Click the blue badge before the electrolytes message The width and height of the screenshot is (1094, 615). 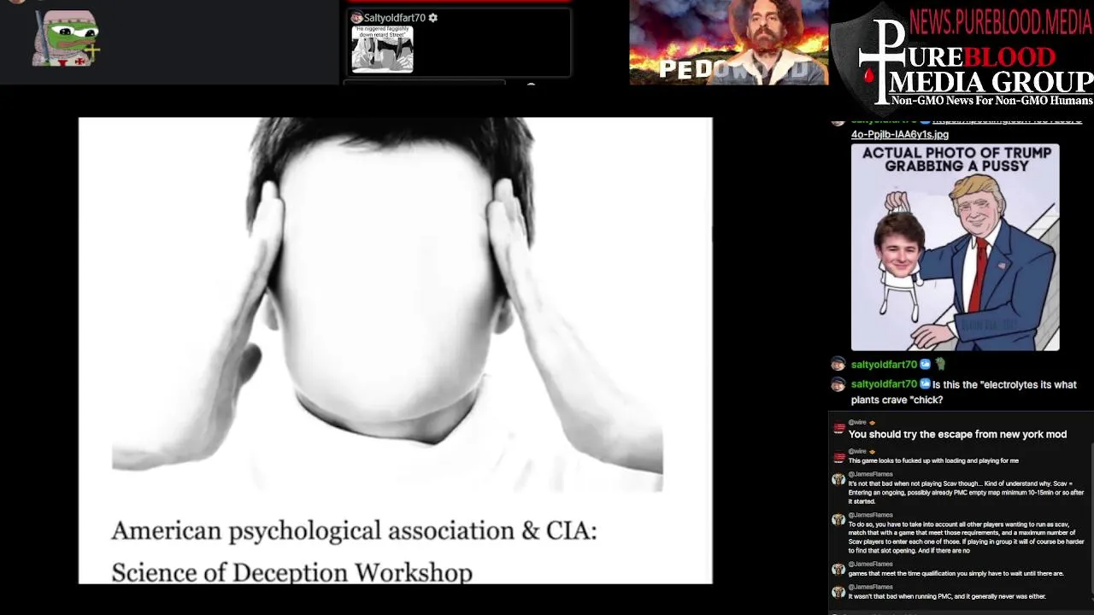coord(925,384)
